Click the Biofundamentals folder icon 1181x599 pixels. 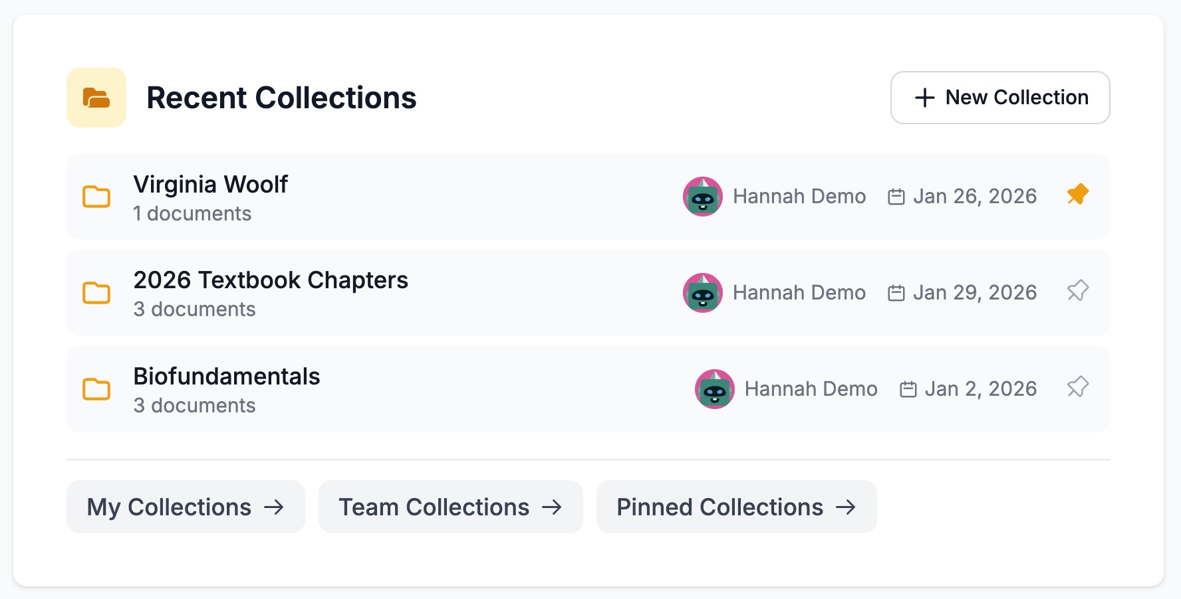click(96, 388)
